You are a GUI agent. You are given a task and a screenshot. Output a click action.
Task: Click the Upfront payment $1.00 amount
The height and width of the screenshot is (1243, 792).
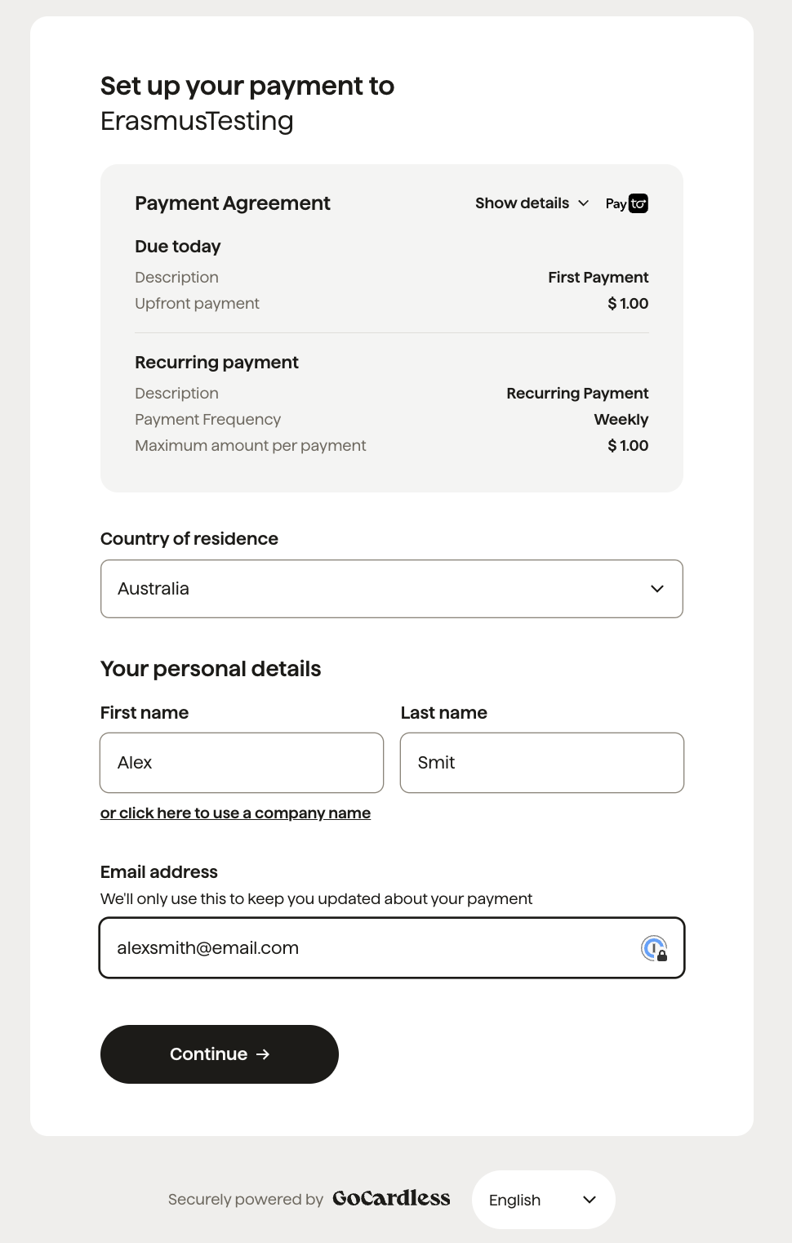[x=628, y=304]
